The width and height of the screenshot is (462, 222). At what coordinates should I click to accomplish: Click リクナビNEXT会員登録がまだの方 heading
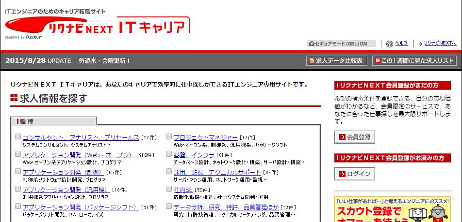coord(393,86)
